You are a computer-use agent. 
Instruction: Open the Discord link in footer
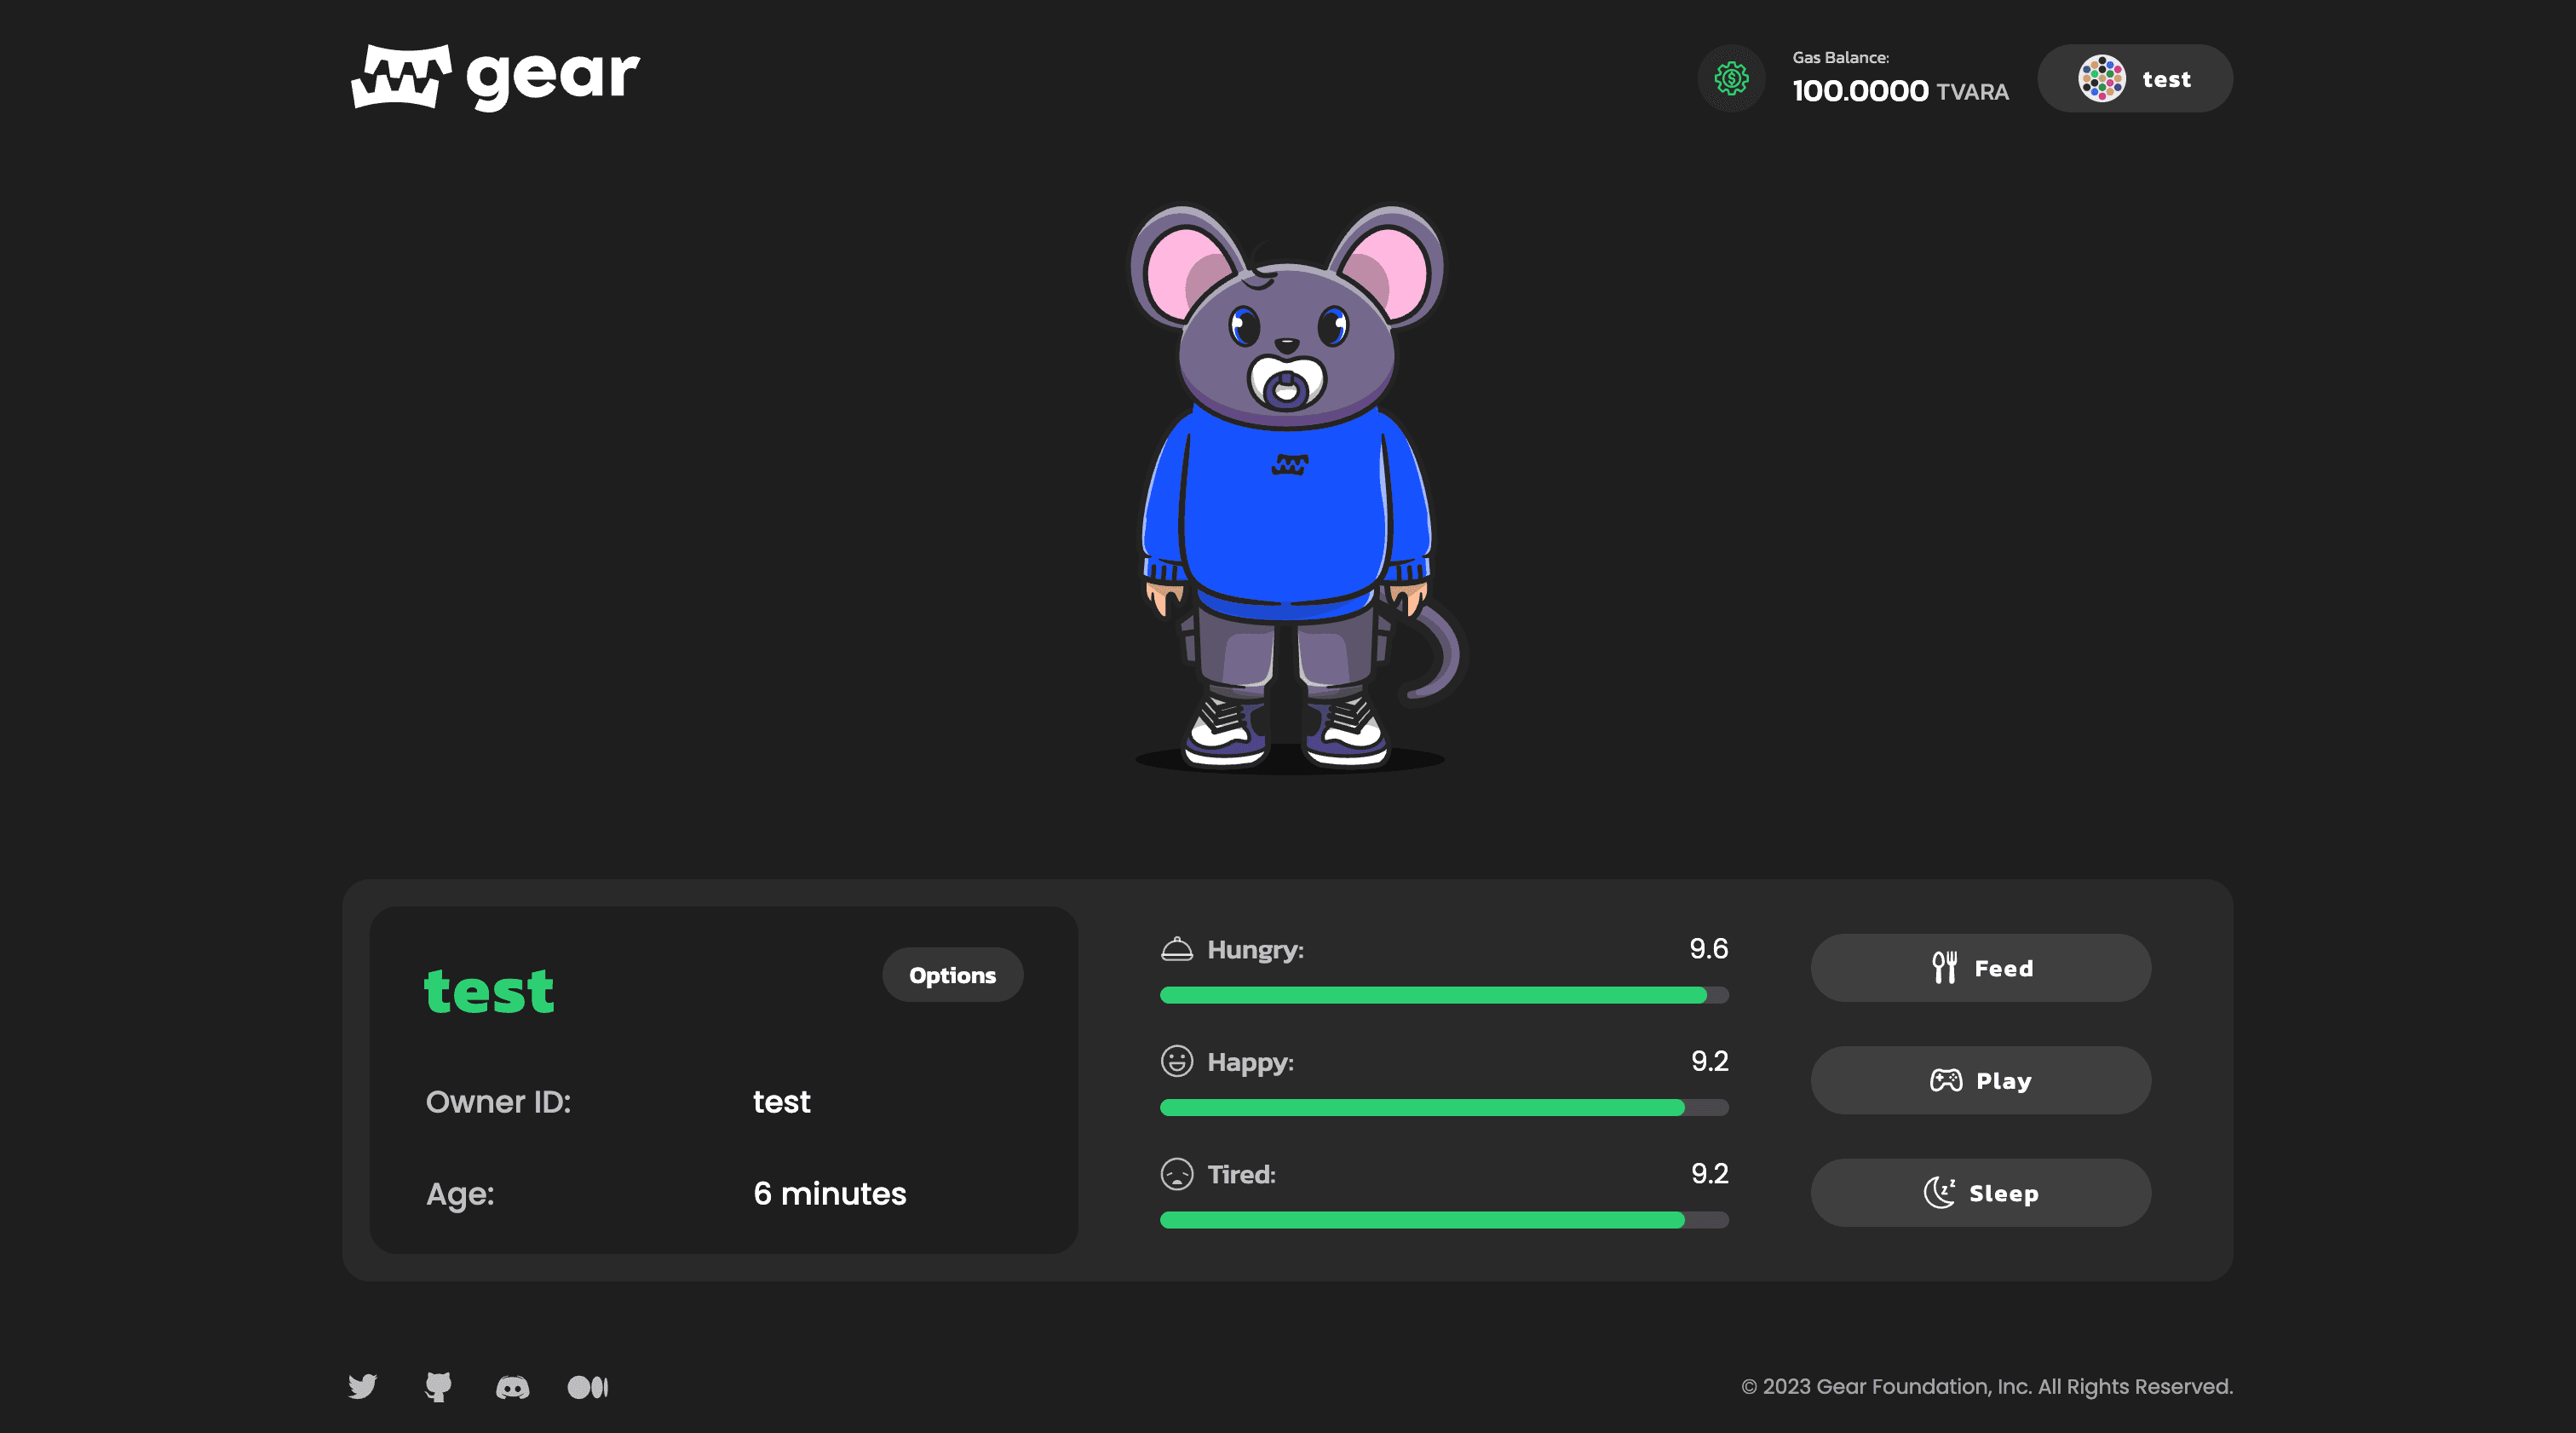tap(512, 1387)
